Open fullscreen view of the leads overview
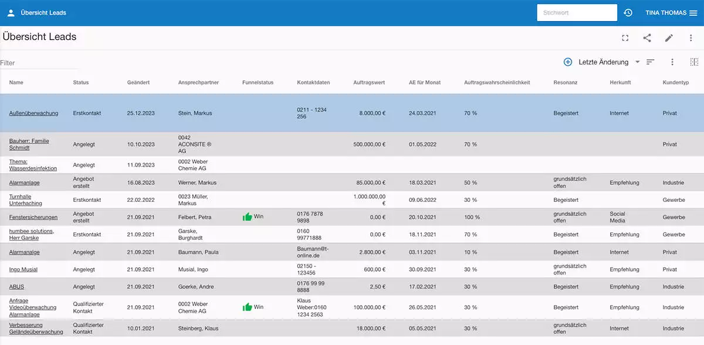 625,38
